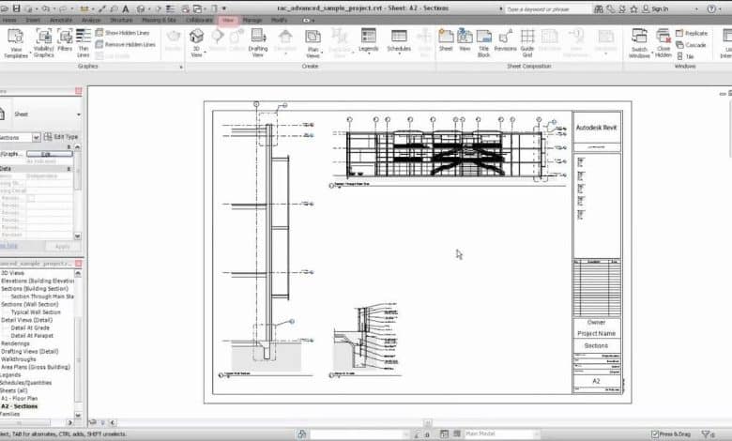Viewport: 732px width, 441px height.
Task: Click the Autodesk Exchange binoculars icon
Action: click(599, 8)
